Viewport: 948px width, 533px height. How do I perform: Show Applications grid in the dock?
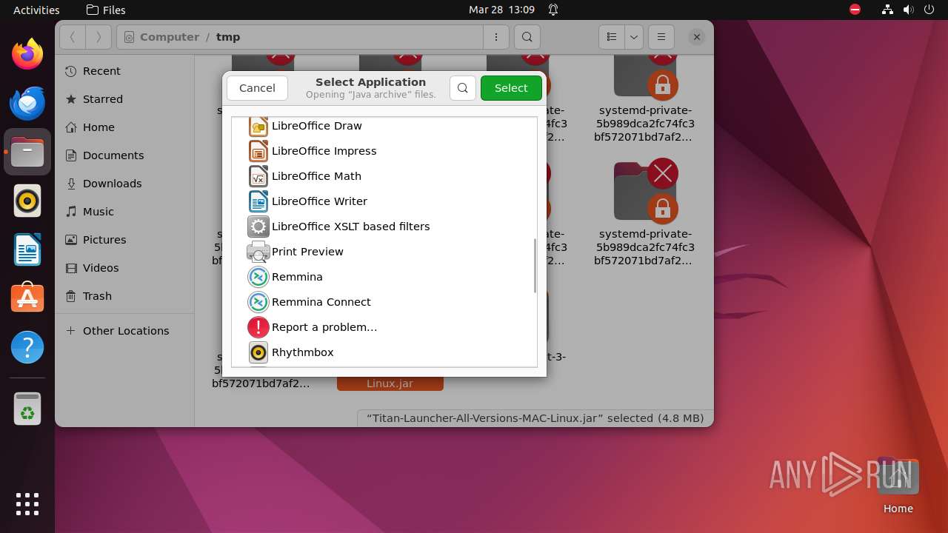point(27,503)
